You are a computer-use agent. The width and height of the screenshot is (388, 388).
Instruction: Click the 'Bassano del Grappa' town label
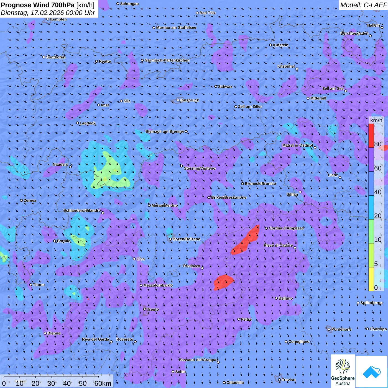pyautogui.click(x=198, y=360)
